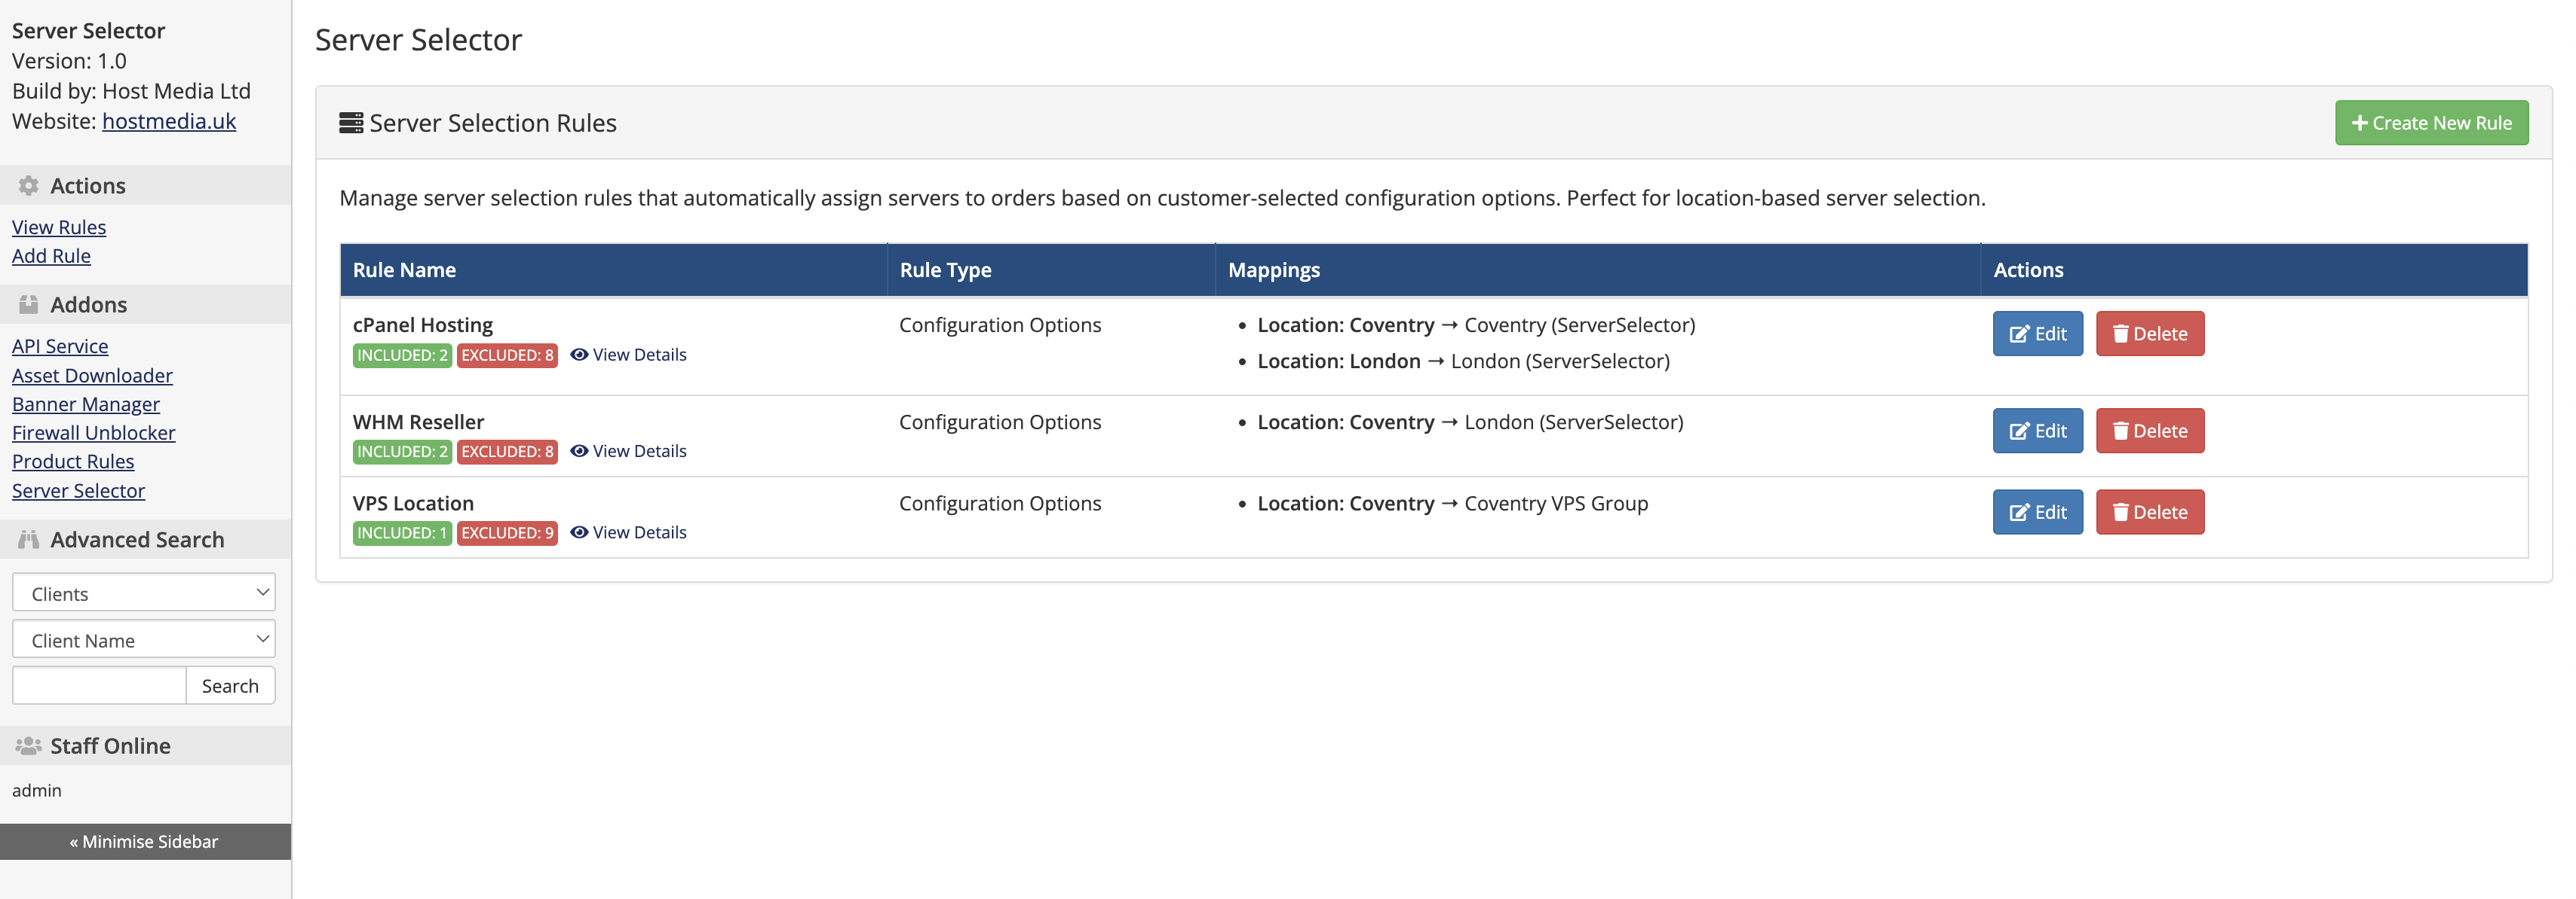Screen dimensions: 2576x899
Task: View details of cPanel Hosting rule
Action: coord(628,355)
